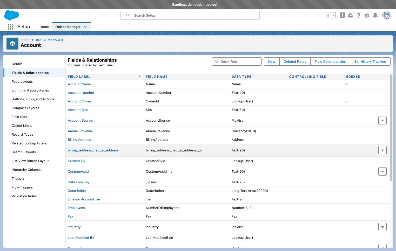Sort by DATA TYPE column
This screenshot has height=251, width=396.
pos(241,77)
